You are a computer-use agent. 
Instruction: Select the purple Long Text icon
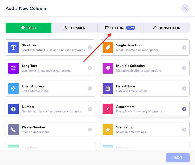(x=14, y=68)
